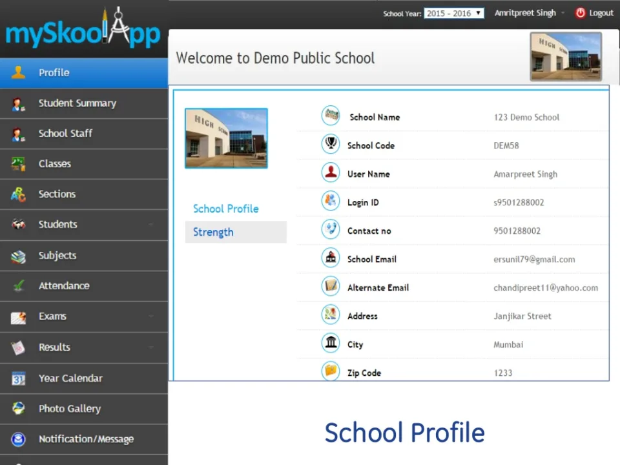
Task: Click the City bank building icon
Action: click(331, 343)
